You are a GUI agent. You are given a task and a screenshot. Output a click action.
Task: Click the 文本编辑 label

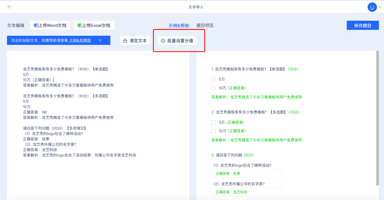tap(16, 26)
